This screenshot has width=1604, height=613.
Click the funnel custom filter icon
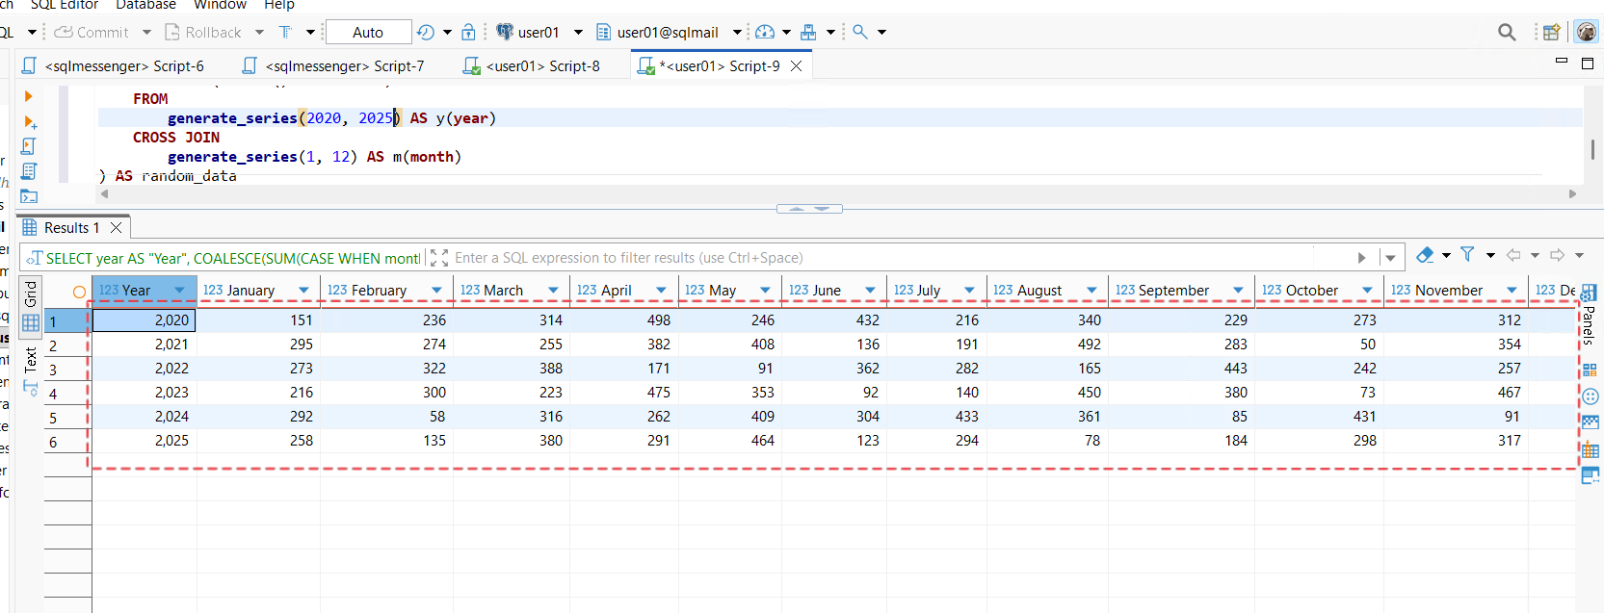(1467, 254)
